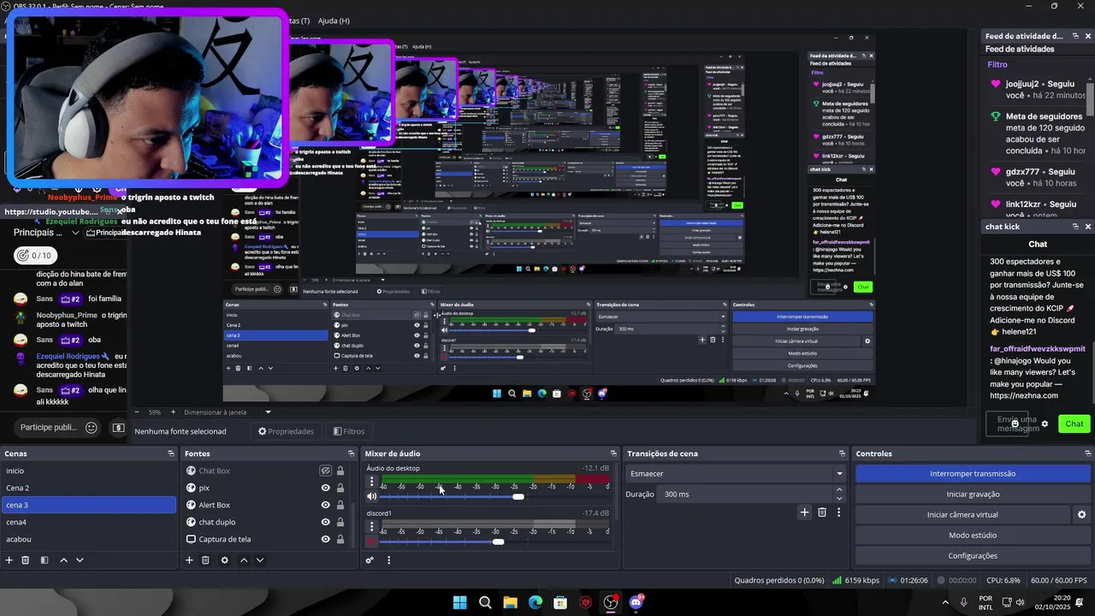Move scene down in Cenas toolbar
Viewport: 1095px width, 616px height.
pos(80,560)
